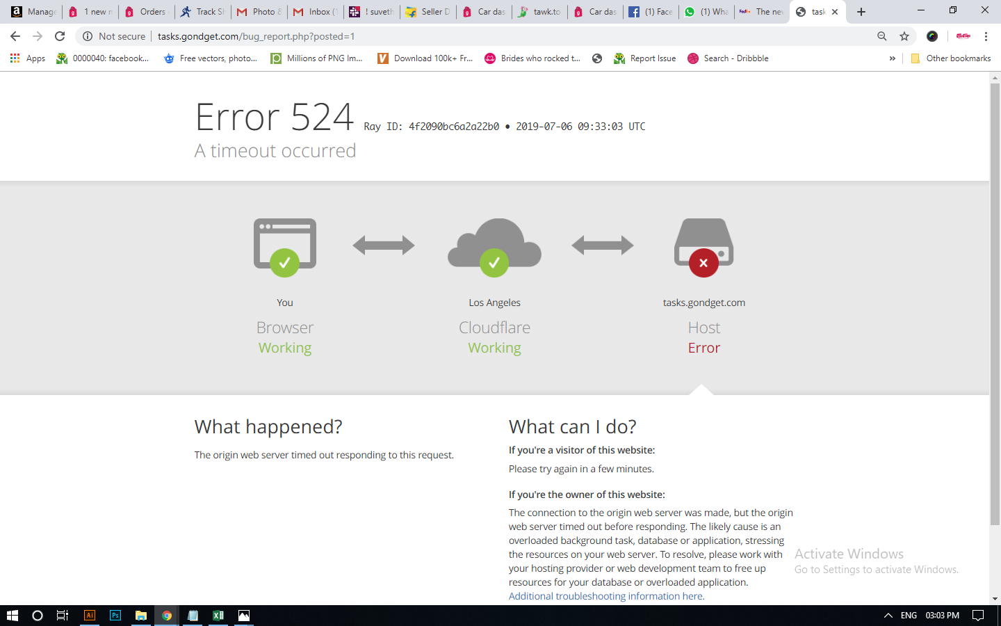Close the current tasks.gondget tab
The height and width of the screenshot is (626, 1001).
point(835,12)
